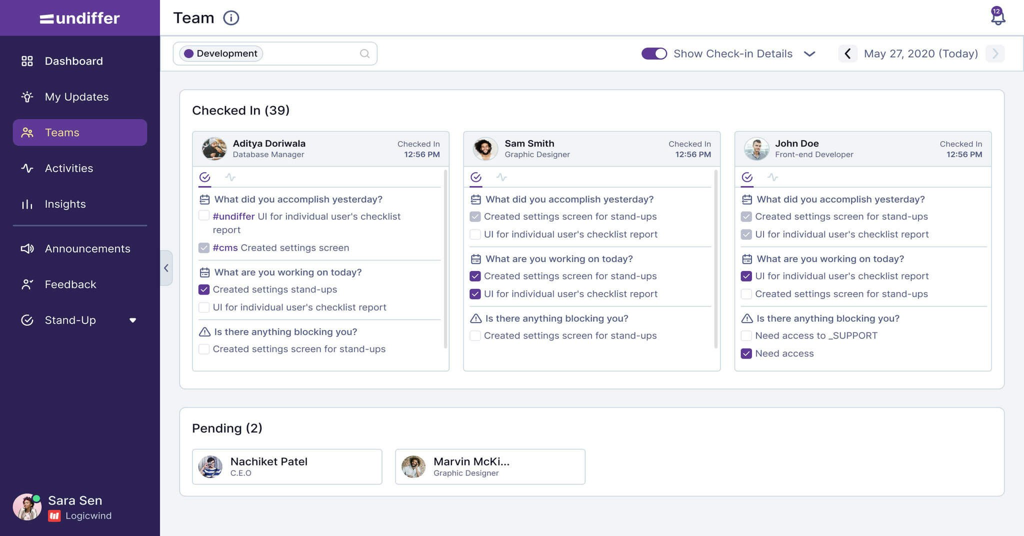Check '#undiffer UI for individual user's checklist report' in Aditya's card

coord(204,215)
